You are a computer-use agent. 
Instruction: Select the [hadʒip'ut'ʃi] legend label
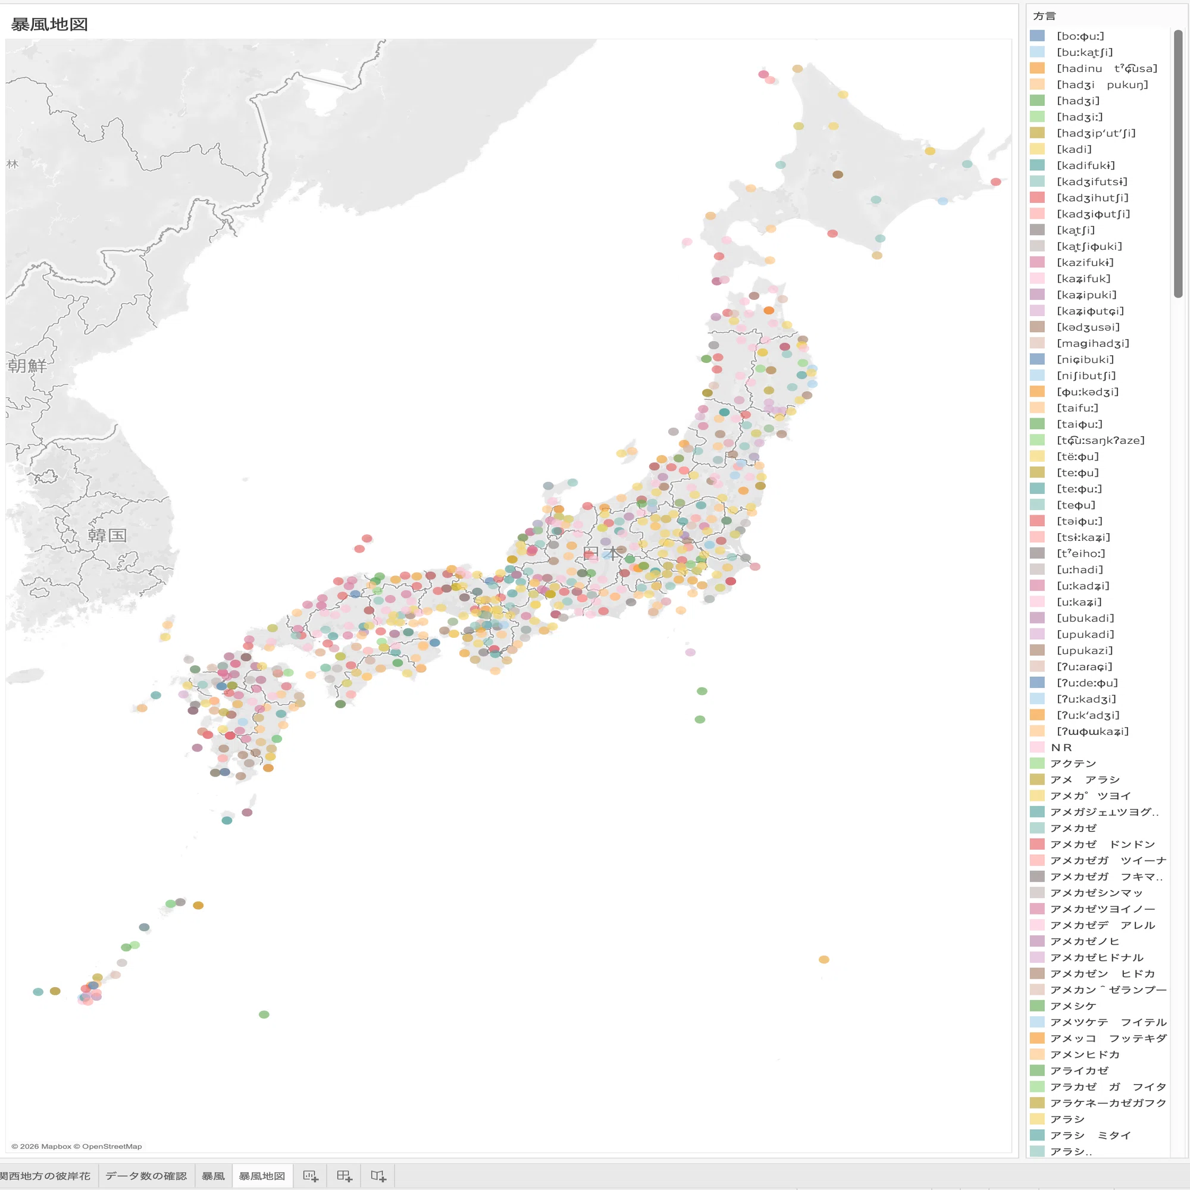point(1096,133)
